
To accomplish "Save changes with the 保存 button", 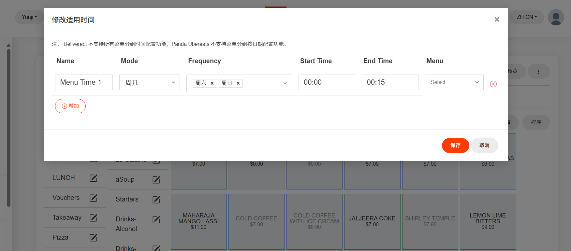I will coord(455,145).
